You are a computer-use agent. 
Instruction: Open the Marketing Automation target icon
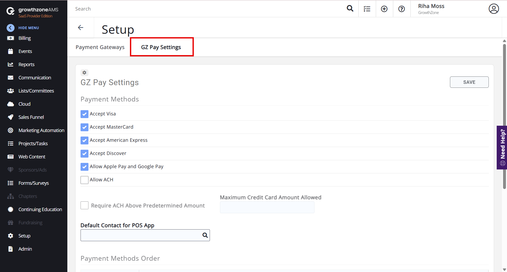pos(11,130)
